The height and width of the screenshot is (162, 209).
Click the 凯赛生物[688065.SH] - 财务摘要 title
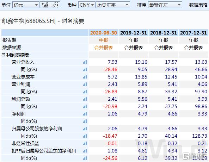coord(43,21)
